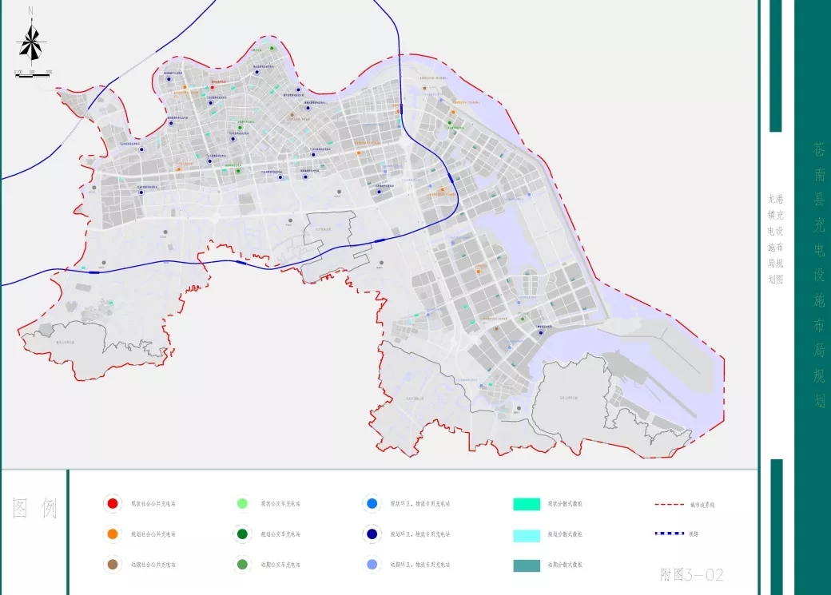Screen dimensions: 831x595
Task: Click the 附图3-02 figure number label
Action: point(692,574)
